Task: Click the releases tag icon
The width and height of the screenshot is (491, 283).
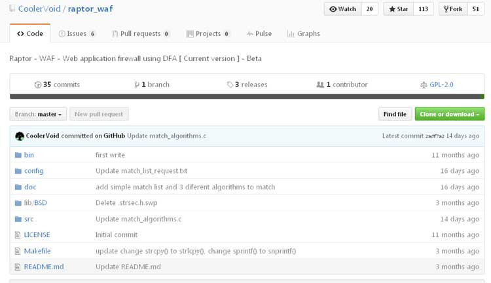Action: [230, 85]
